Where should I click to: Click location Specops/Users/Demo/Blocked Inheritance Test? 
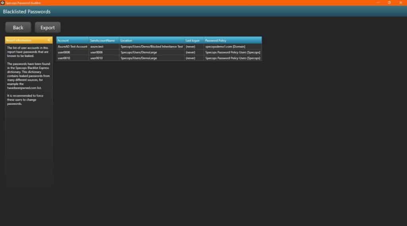[x=151, y=47]
